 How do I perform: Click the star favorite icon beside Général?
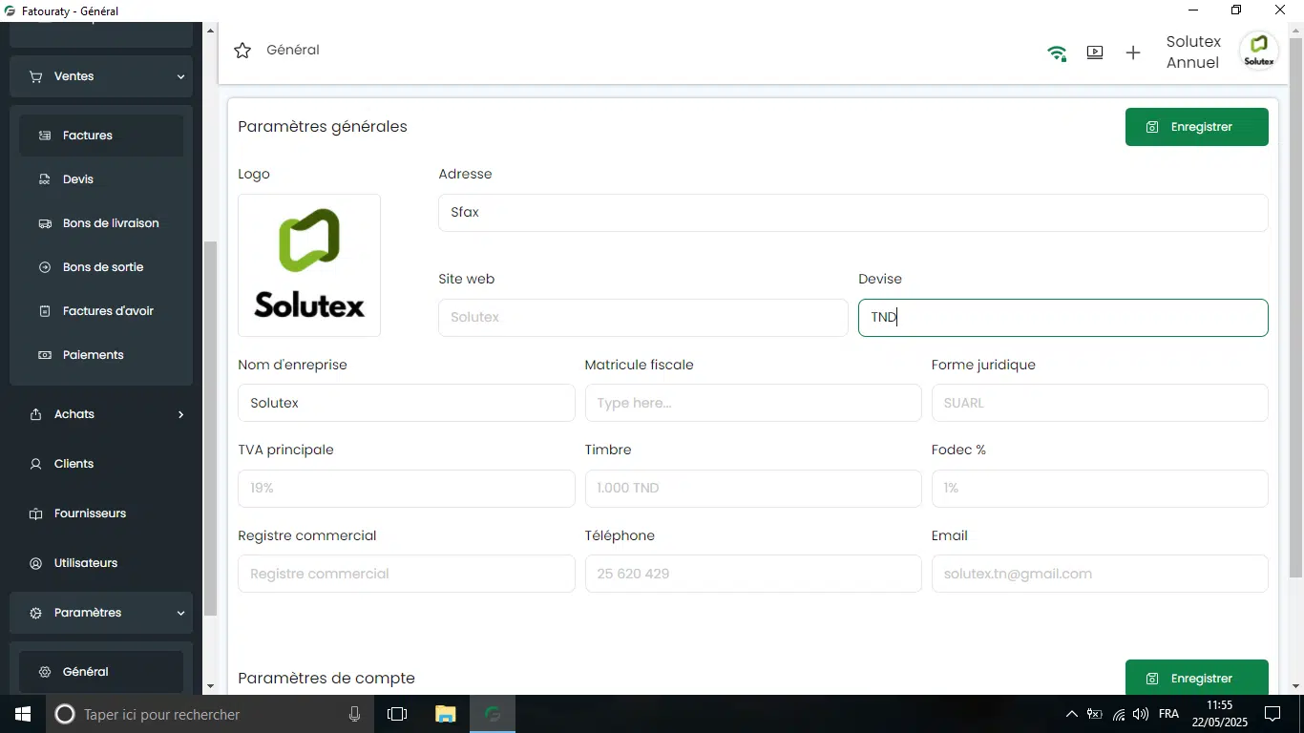pos(242,51)
